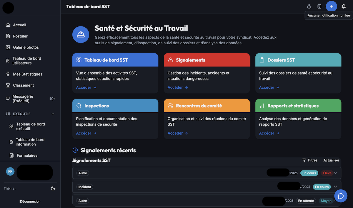This screenshot has height=208, width=353.
Task: Click the hard hat SST logo icon
Action: (81, 35)
